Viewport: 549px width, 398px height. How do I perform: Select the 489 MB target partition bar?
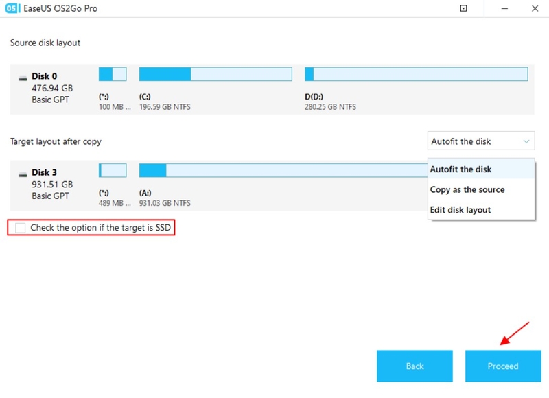(x=113, y=170)
